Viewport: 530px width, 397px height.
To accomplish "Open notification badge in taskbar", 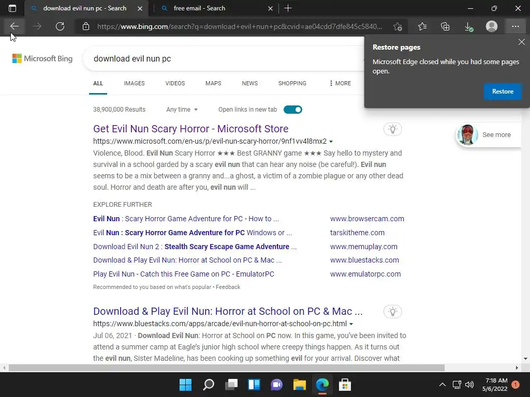I will pyautogui.click(x=516, y=385).
